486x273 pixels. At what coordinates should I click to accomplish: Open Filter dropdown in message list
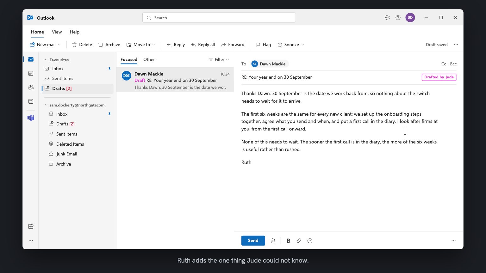point(219,59)
